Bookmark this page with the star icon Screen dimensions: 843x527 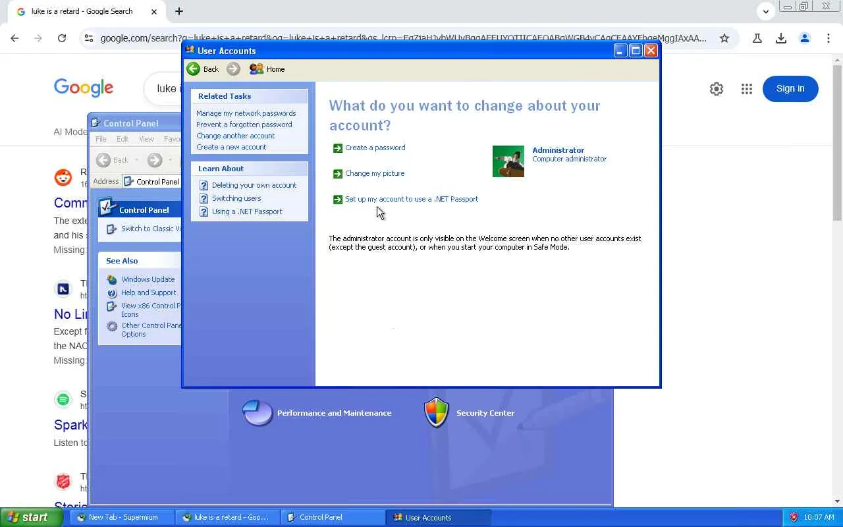724,38
